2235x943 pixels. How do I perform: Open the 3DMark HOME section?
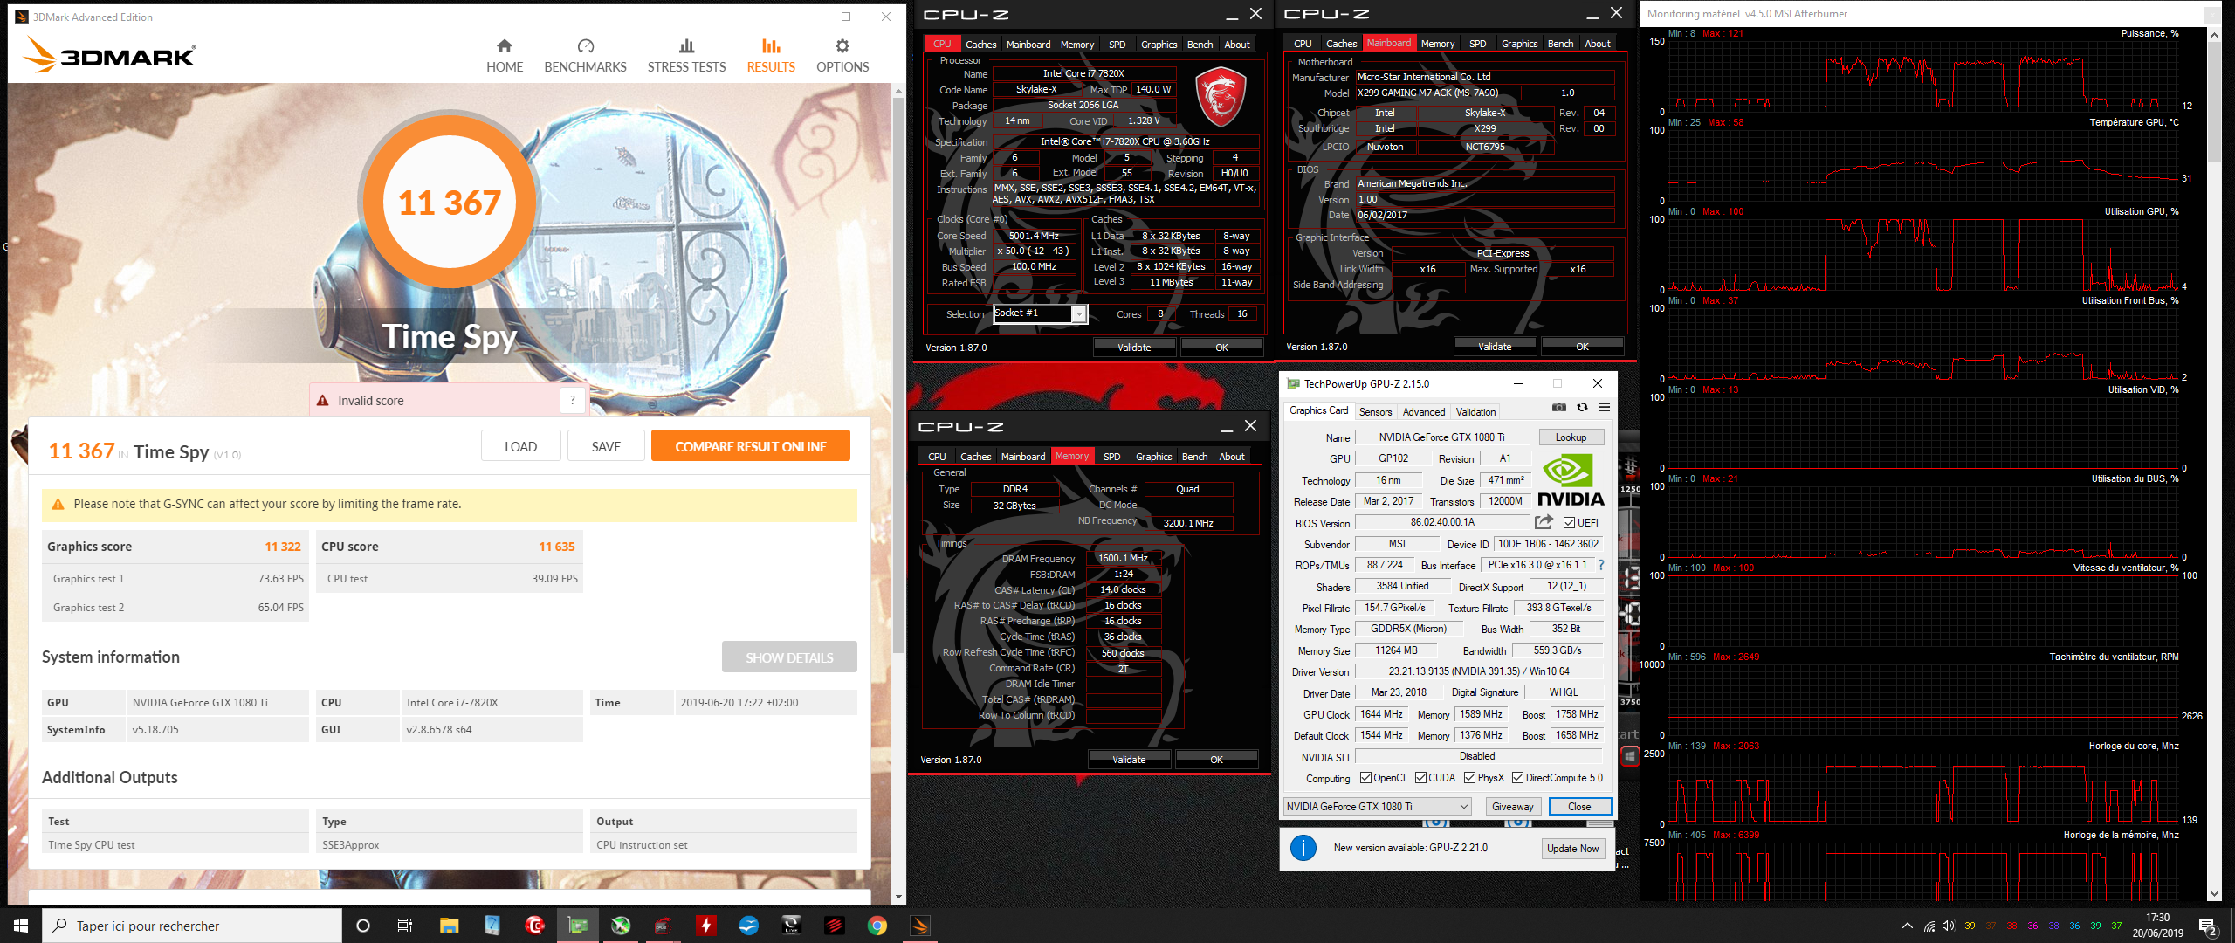pyautogui.click(x=504, y=56)
